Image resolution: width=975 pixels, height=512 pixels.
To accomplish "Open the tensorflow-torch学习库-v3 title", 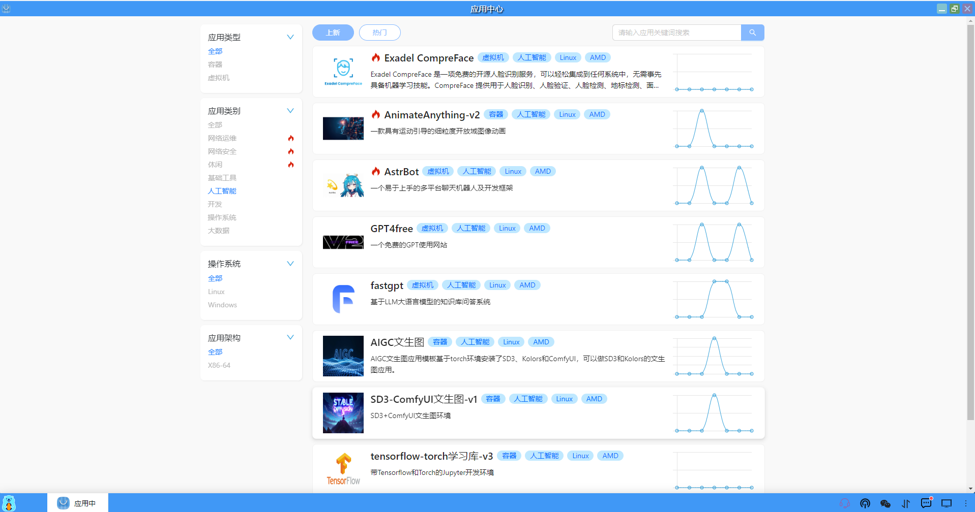I will click(431, 456).
